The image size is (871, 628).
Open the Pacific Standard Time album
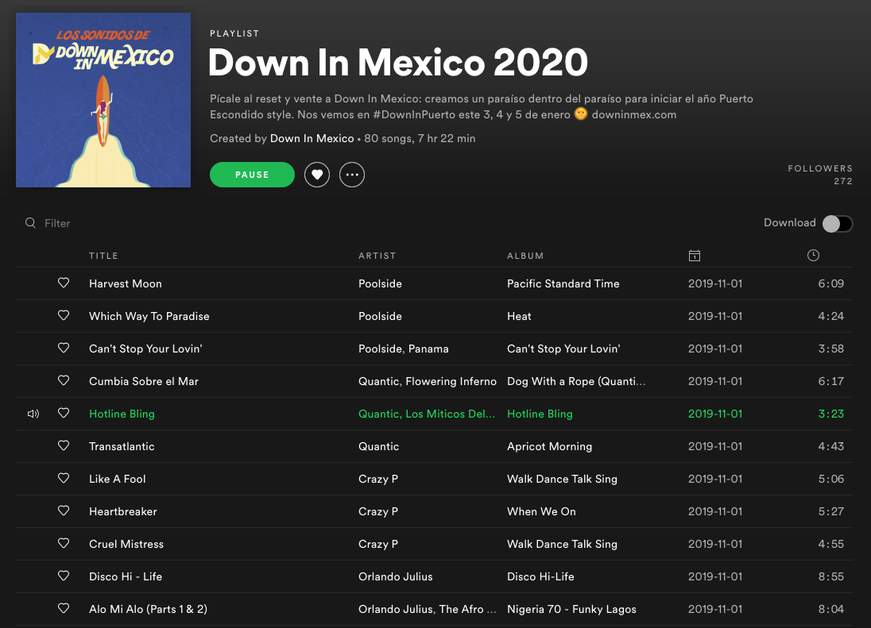click(563, 283)
